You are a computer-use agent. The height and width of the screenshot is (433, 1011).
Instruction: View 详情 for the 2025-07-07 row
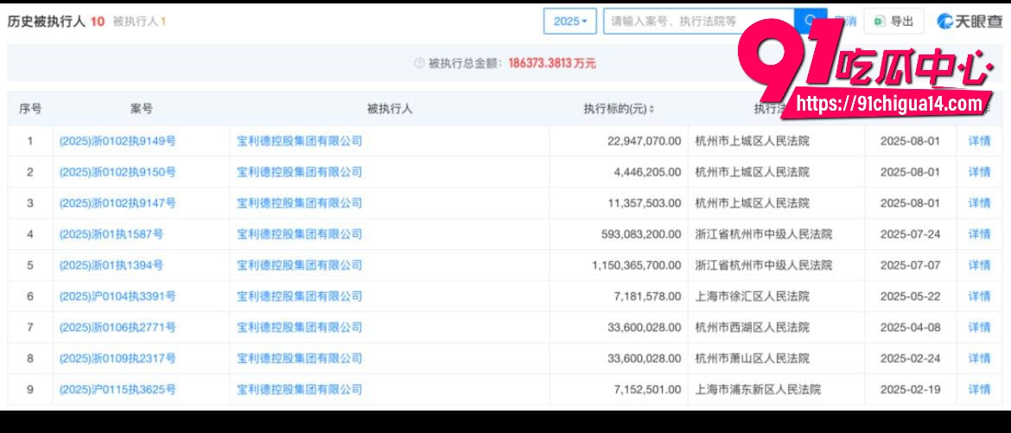(x=979, y=264)
